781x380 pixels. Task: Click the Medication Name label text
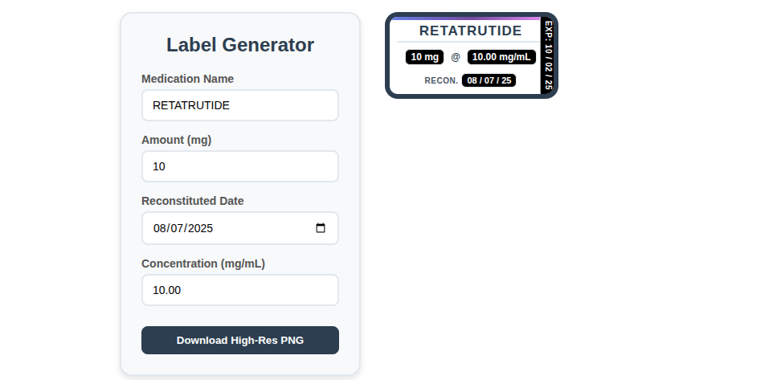[x=187, y=79]
